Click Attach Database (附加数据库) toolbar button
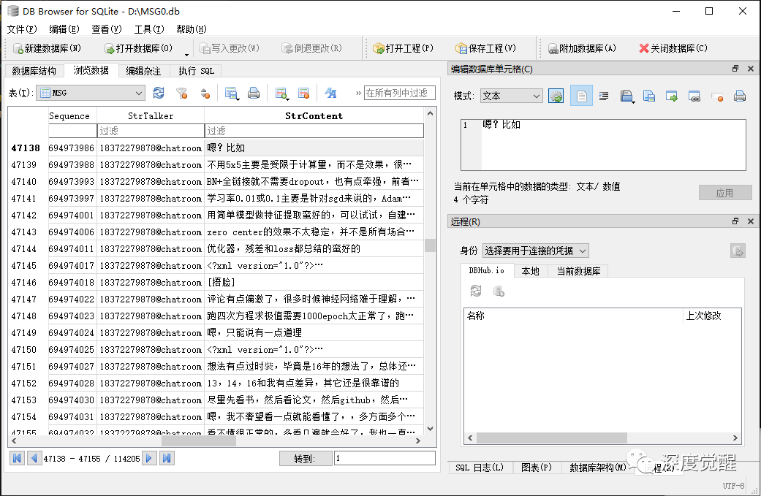 click(x=582, y=48)
